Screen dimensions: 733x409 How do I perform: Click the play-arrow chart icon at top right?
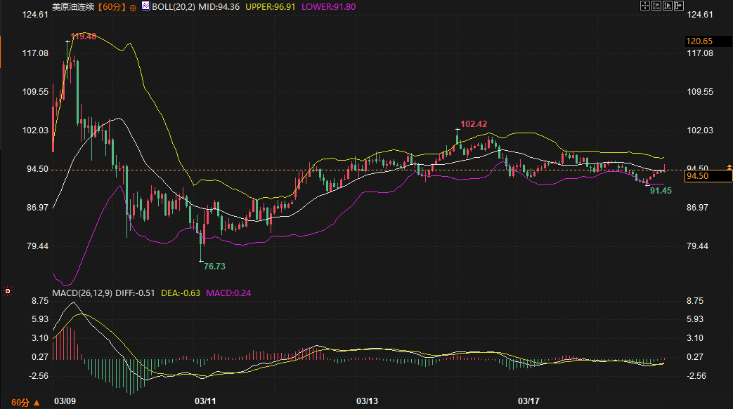click(x=667, y=6)
